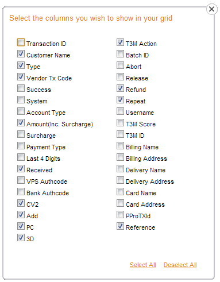This screenshot has height=282, width=220.
Task: Uncheck the Reference column checkbox
Action: point(120,226)
